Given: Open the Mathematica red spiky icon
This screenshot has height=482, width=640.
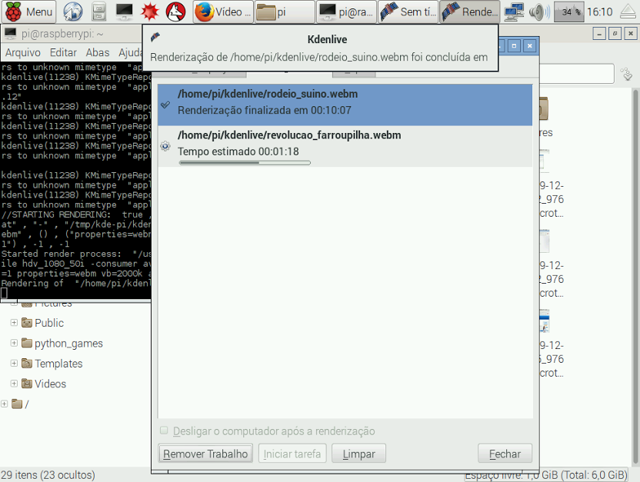Looking at the screenshot, I should (149, 12).
